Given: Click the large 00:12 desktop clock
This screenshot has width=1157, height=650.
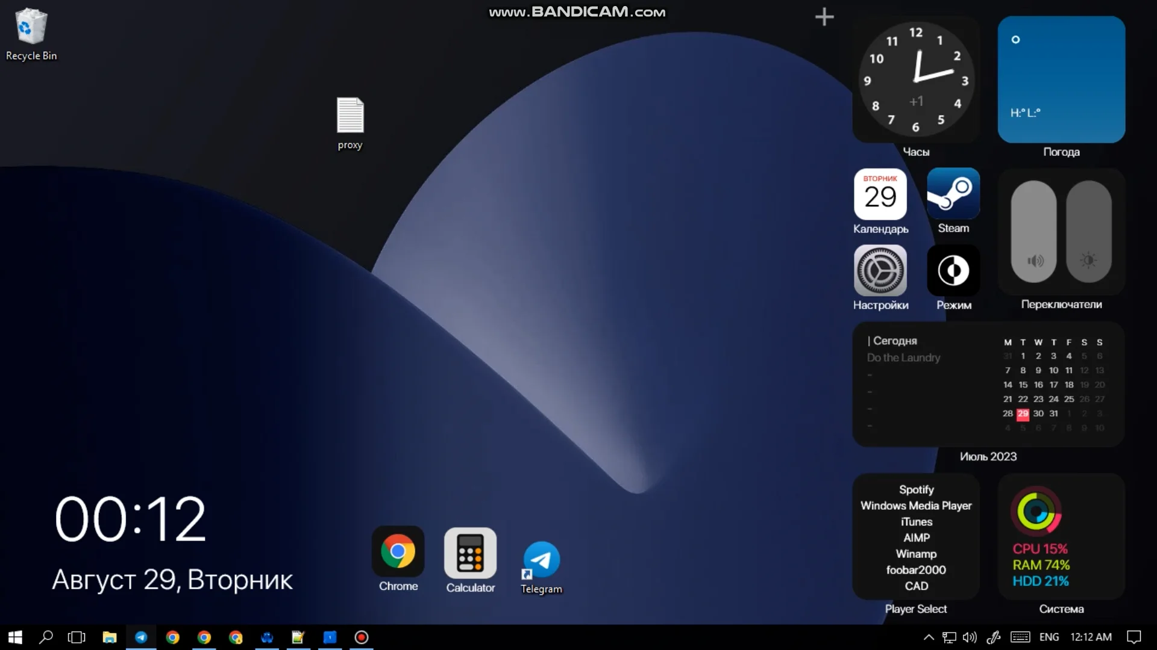Looking at the screenshot, I should 130,519.
